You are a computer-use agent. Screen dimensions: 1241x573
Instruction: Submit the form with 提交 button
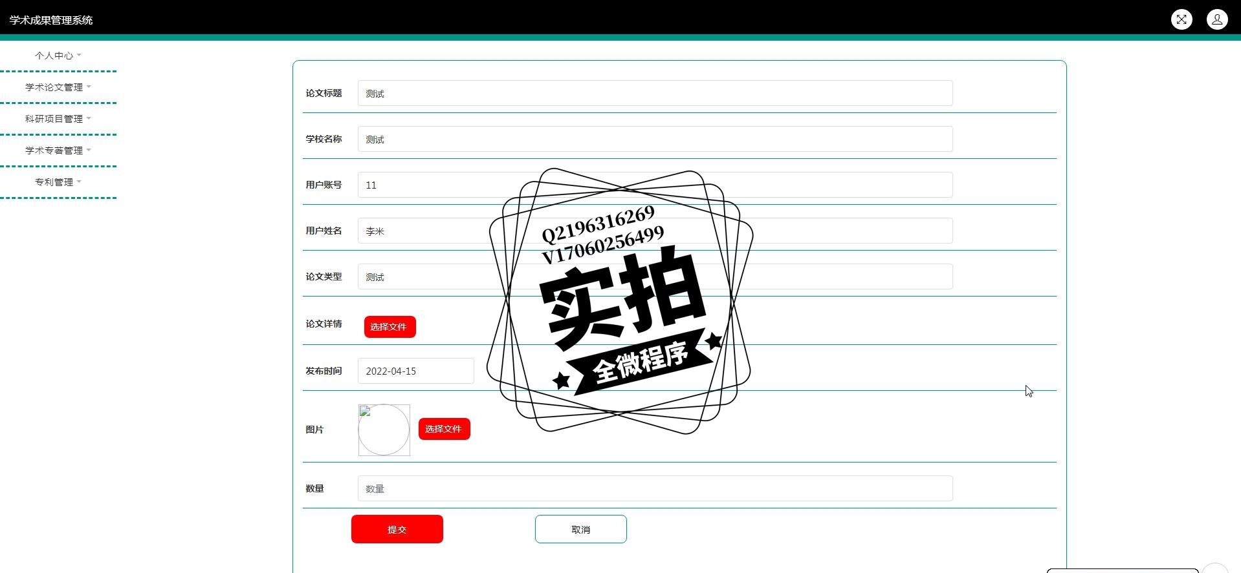(x=397, y=529)
